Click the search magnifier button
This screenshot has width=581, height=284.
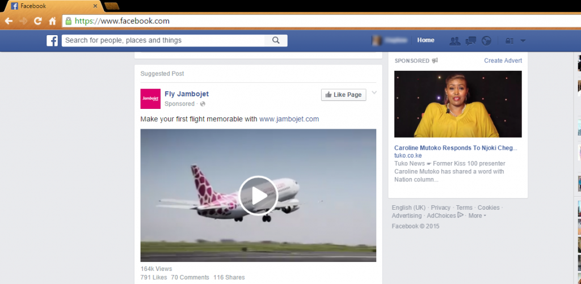276,40
